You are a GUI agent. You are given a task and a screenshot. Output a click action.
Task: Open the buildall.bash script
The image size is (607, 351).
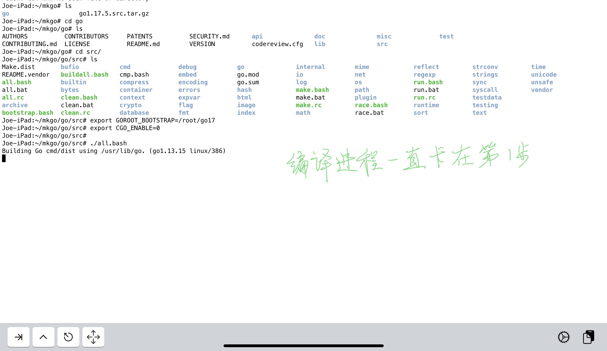point(85,74)
